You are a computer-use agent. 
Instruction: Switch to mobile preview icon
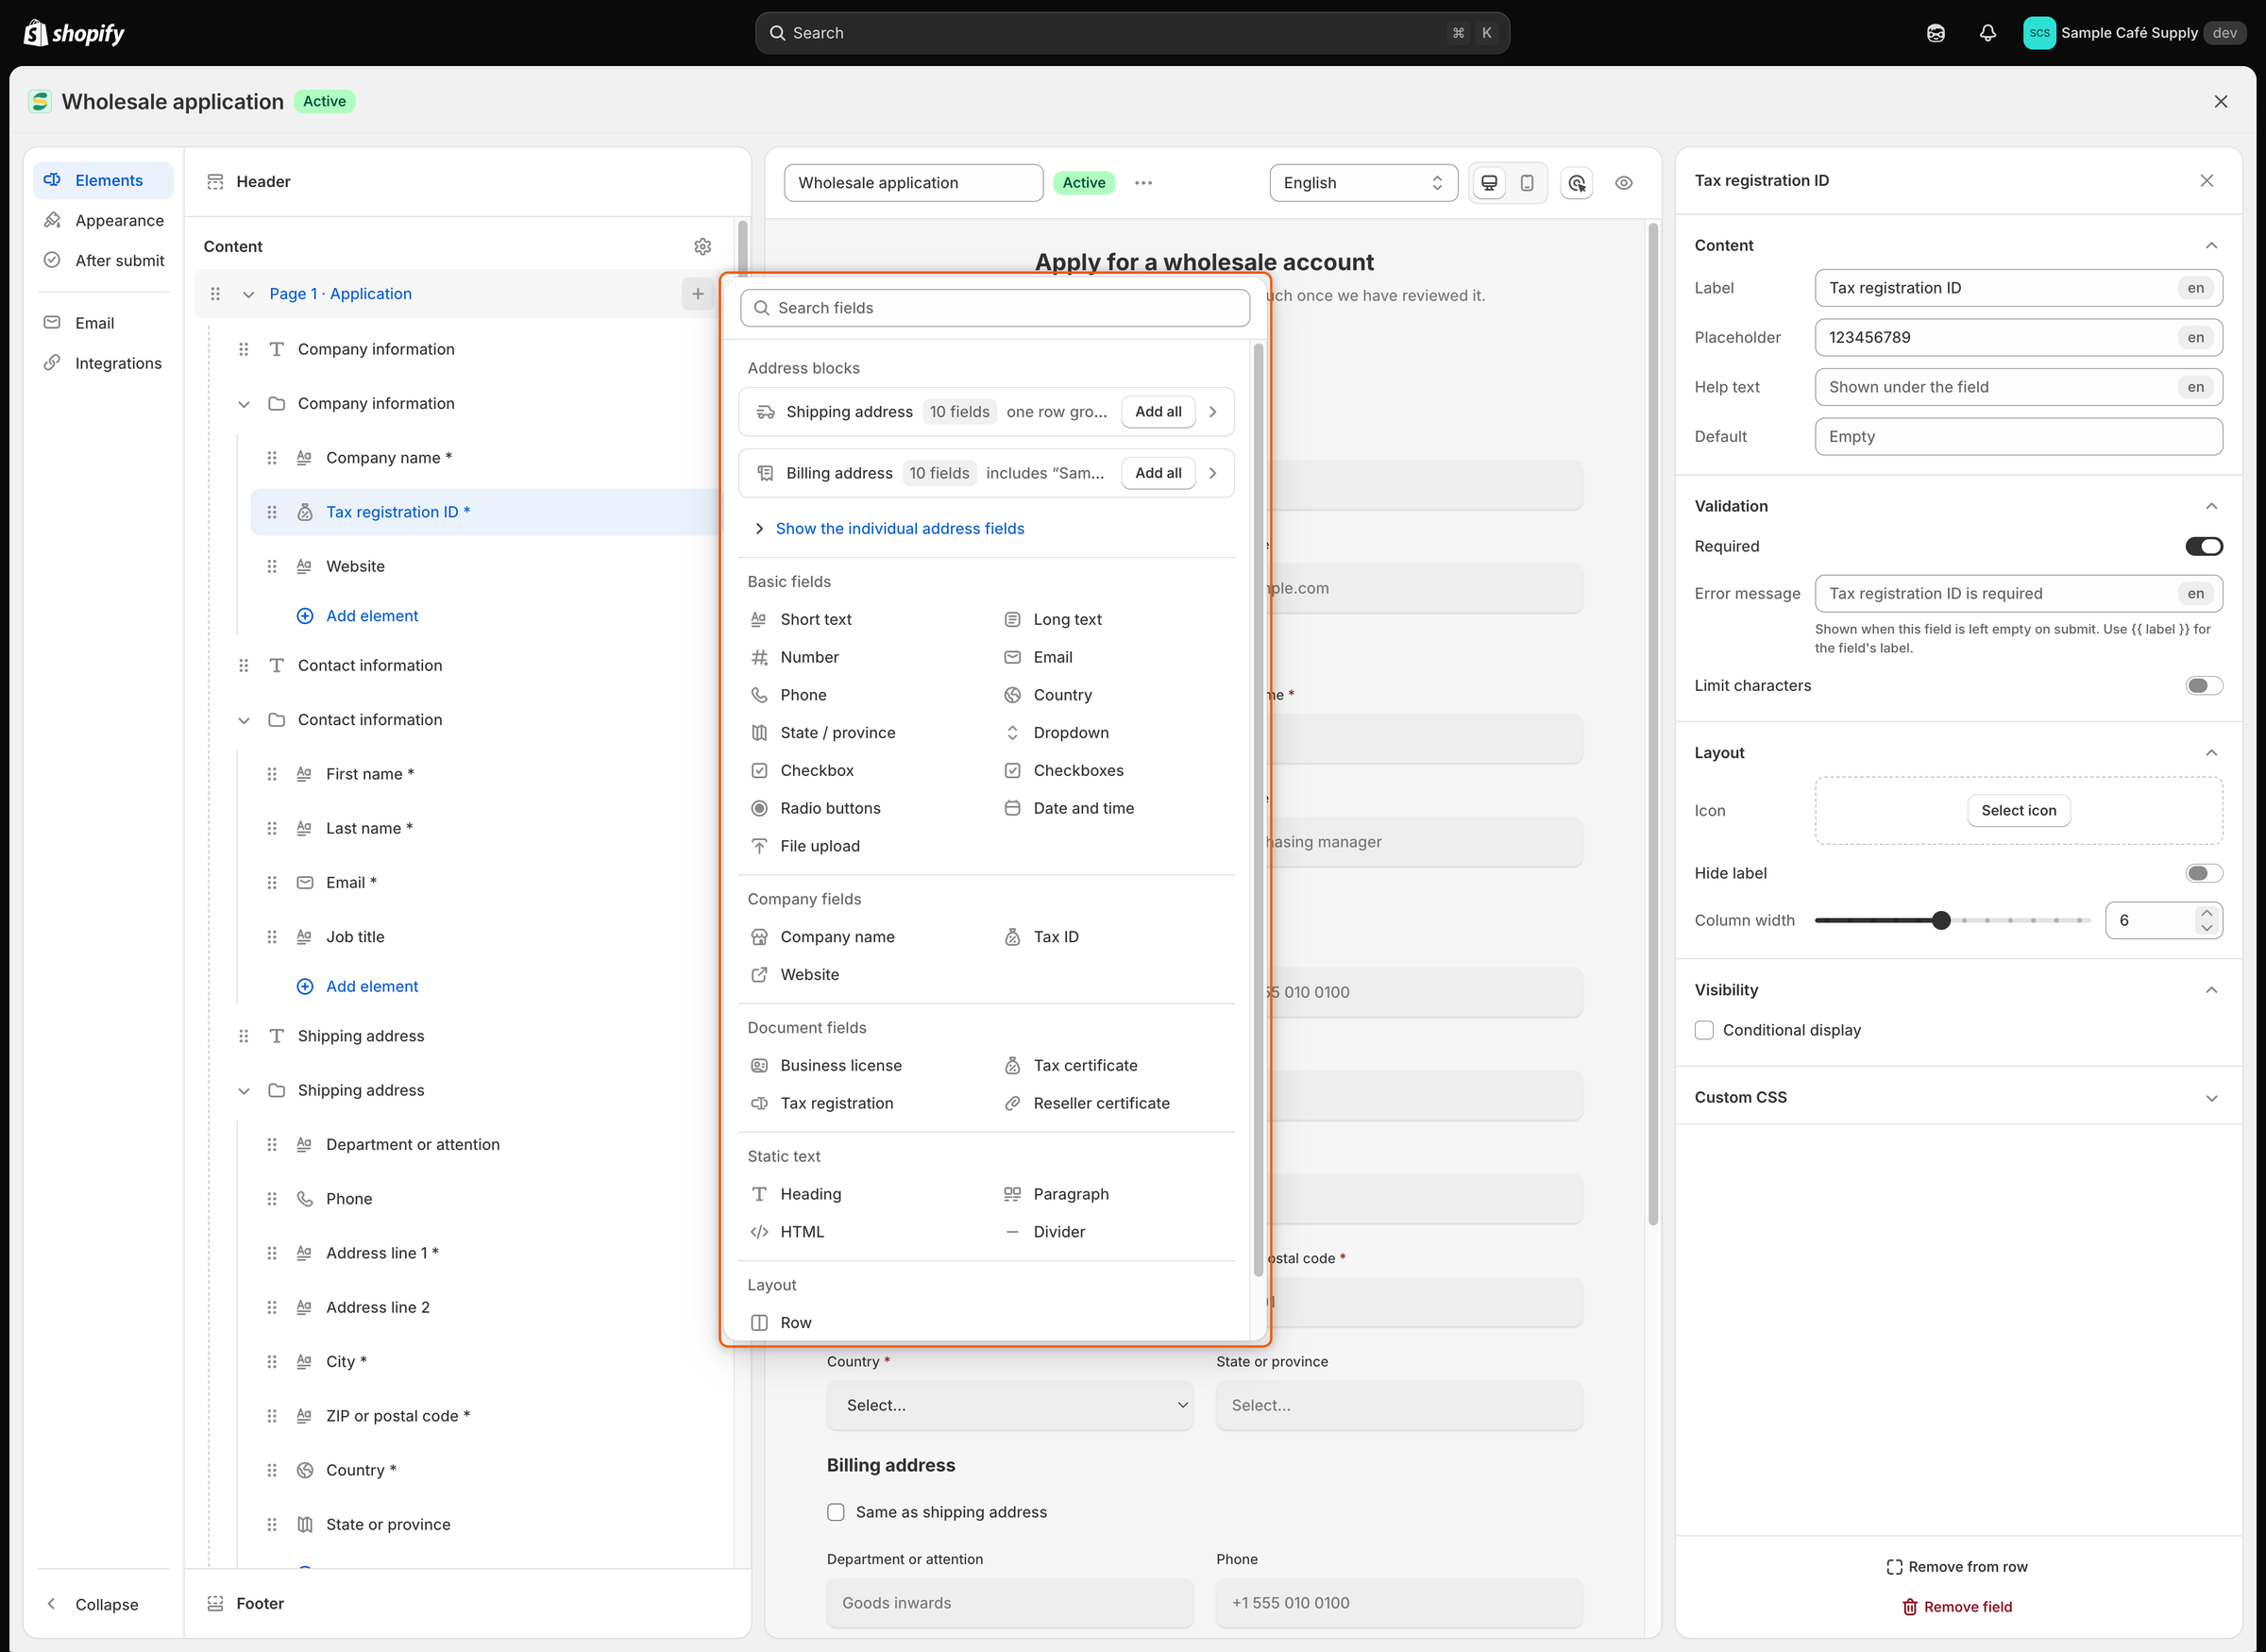pyautogui.click(x=1527, y=183)
